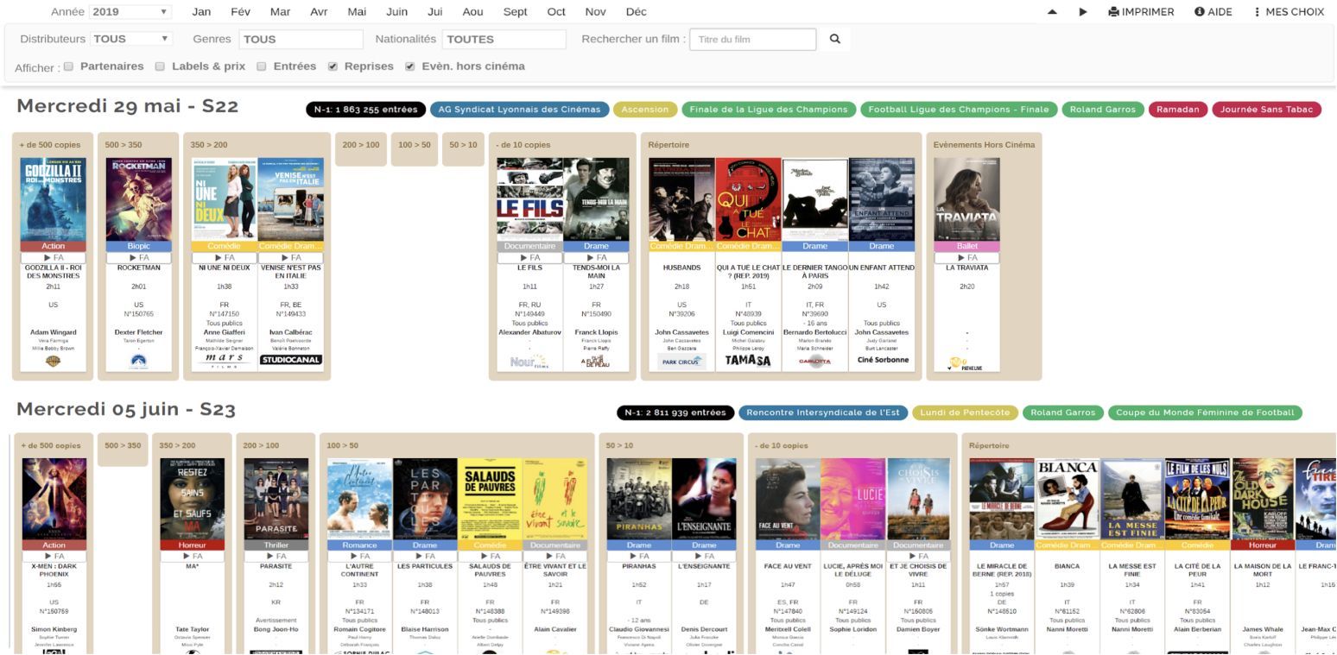Select the Sept month tab
1337x655 pixels.
515,12
